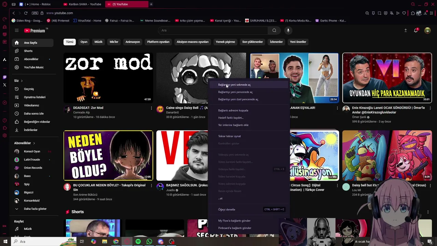Open YouTube Music sidebar link
This screenshot has width=437, height=246.
pyautogui.click(x=33, y=67)
